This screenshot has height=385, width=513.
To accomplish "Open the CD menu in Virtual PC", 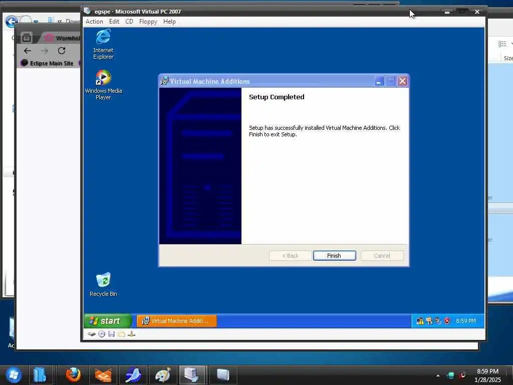I will 129,22.
